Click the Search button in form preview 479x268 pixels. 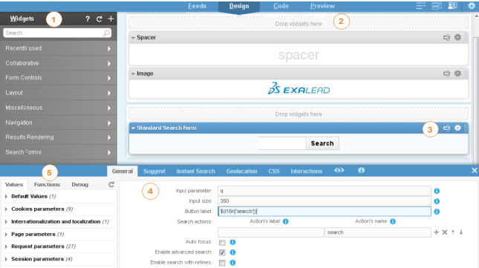322,143
